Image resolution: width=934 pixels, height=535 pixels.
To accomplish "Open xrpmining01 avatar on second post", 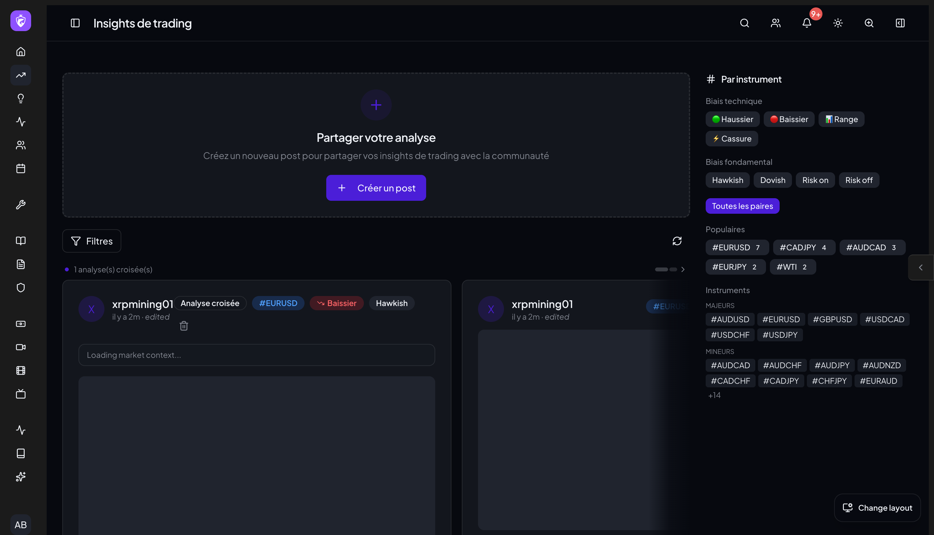I will point(491,309).
